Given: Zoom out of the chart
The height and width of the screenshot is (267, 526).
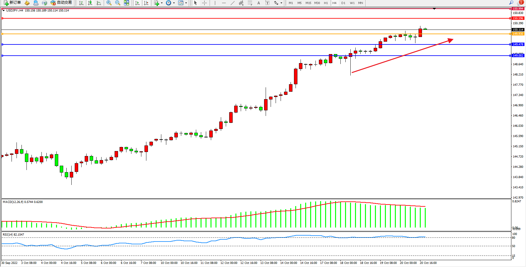Looking at the screenshot, I should [x=118, y=3].
